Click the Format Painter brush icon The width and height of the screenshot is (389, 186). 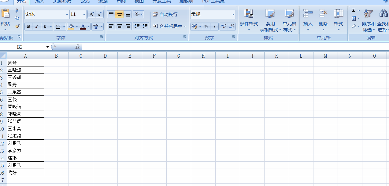[x=17, y=27]
